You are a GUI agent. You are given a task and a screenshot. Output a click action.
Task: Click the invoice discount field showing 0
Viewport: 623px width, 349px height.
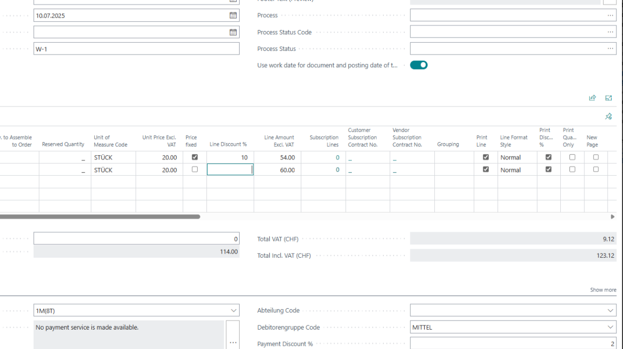(136, 238)
